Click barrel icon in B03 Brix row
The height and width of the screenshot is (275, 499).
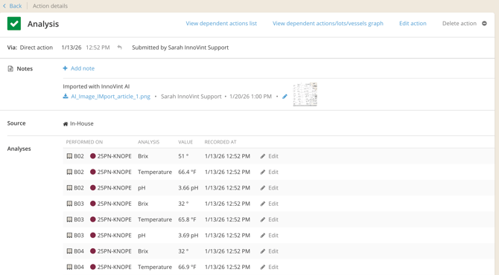pyautogui.click(x=69, y=204)
